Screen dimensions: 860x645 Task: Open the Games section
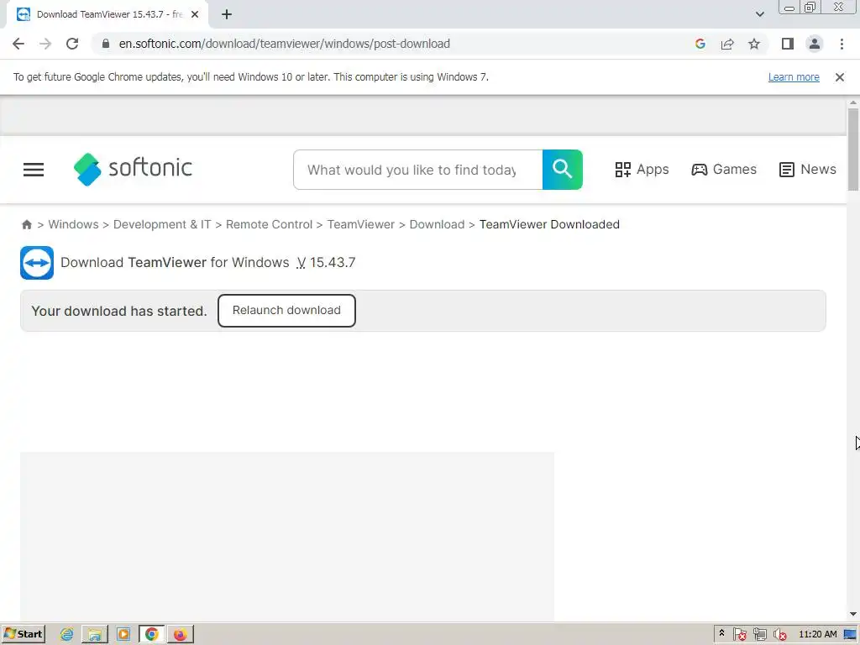click(724, 170)
